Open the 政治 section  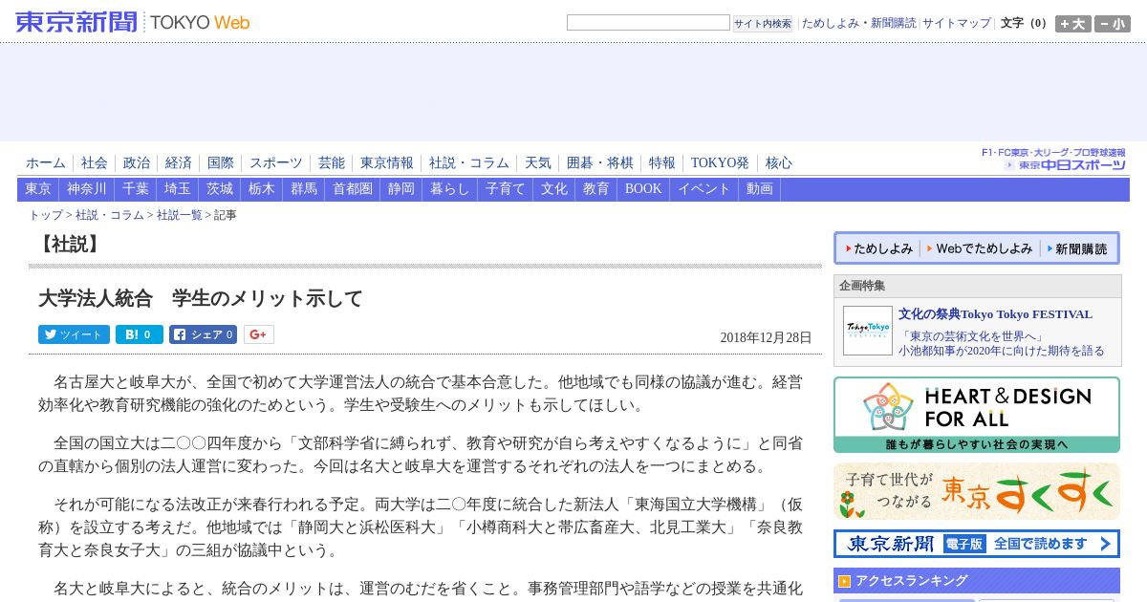[137, 162]
